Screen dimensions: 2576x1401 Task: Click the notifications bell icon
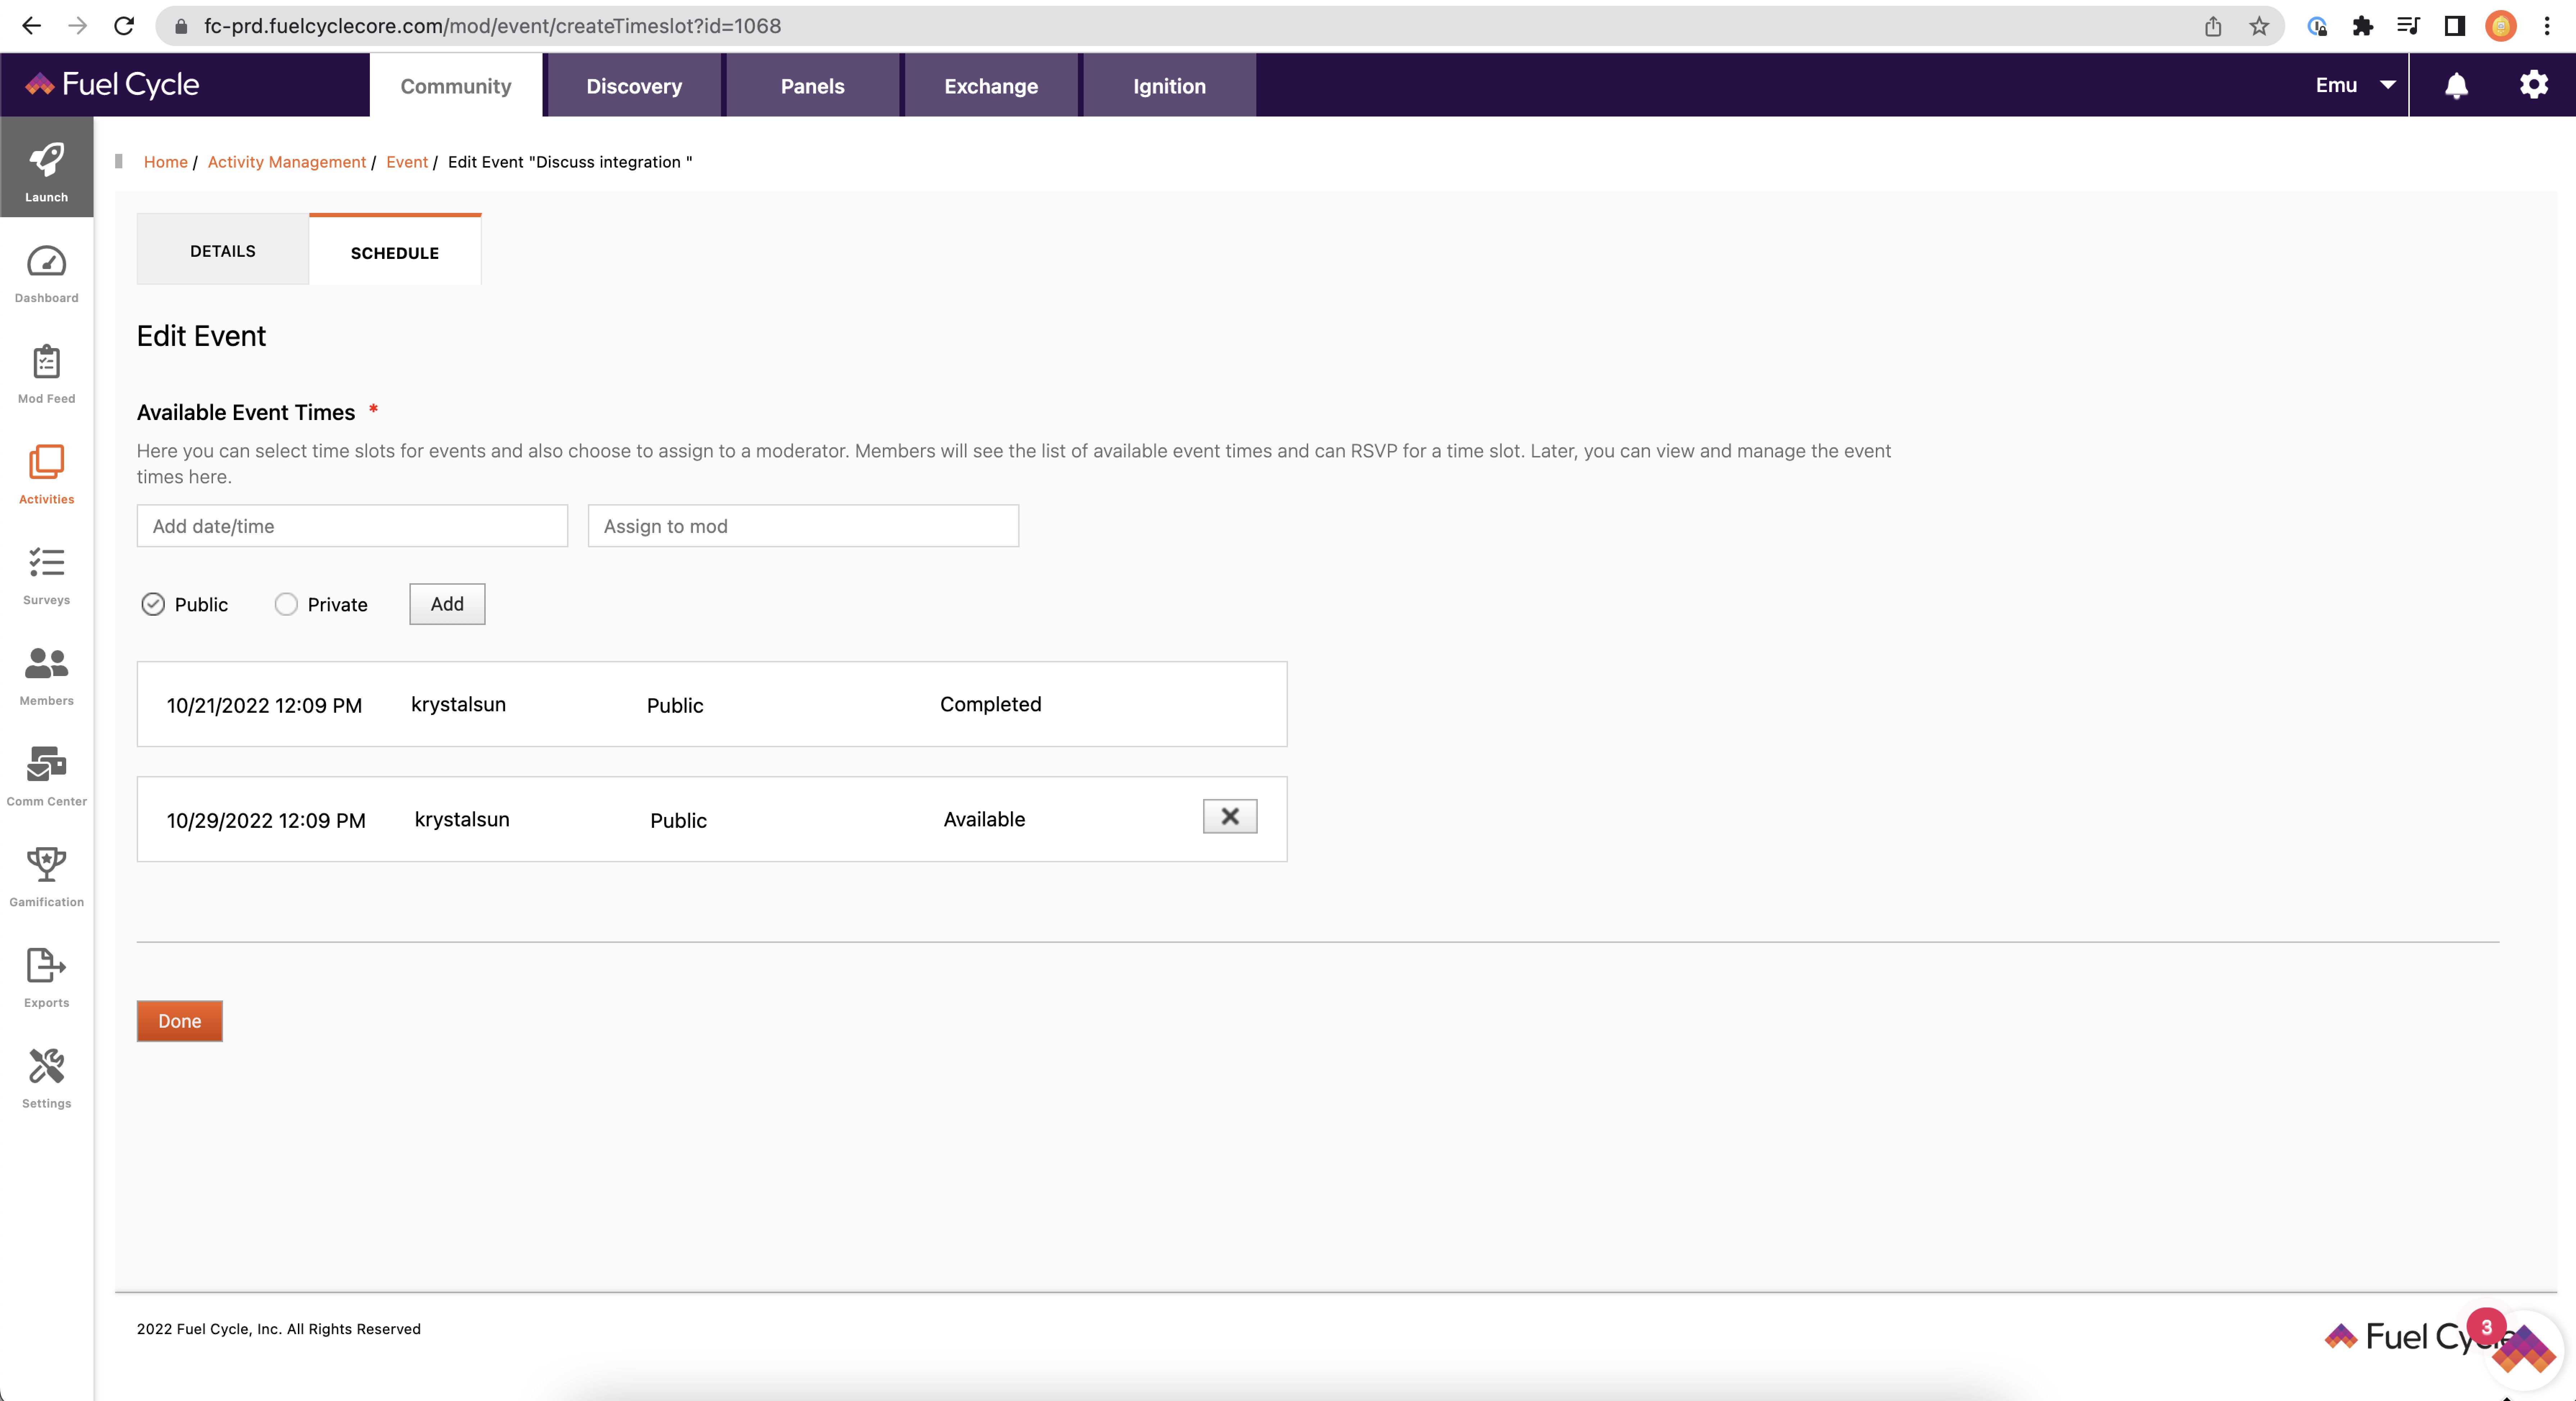(2456, 86)
